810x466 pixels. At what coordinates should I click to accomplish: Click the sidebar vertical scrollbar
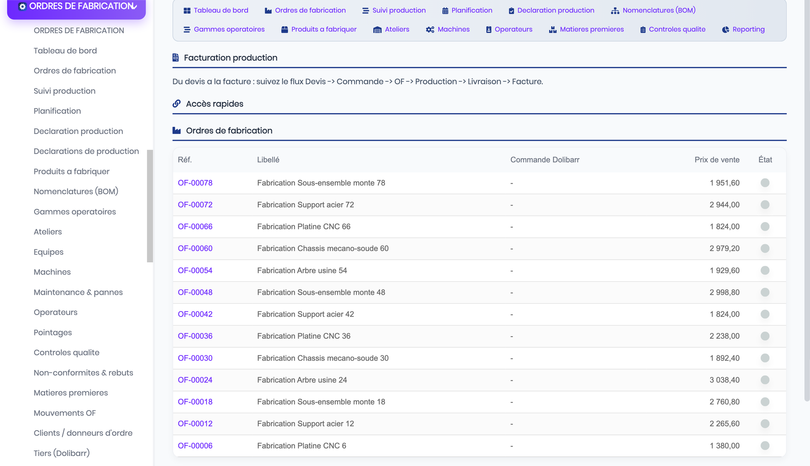[150, 206]
